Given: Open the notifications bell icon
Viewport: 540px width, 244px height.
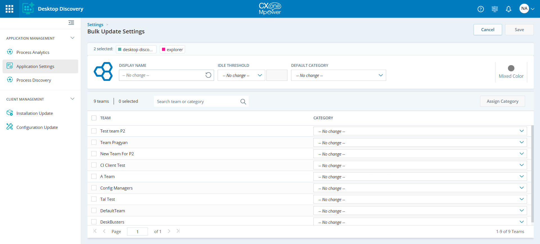Looking at the screenshot, I should pos(508,9).
